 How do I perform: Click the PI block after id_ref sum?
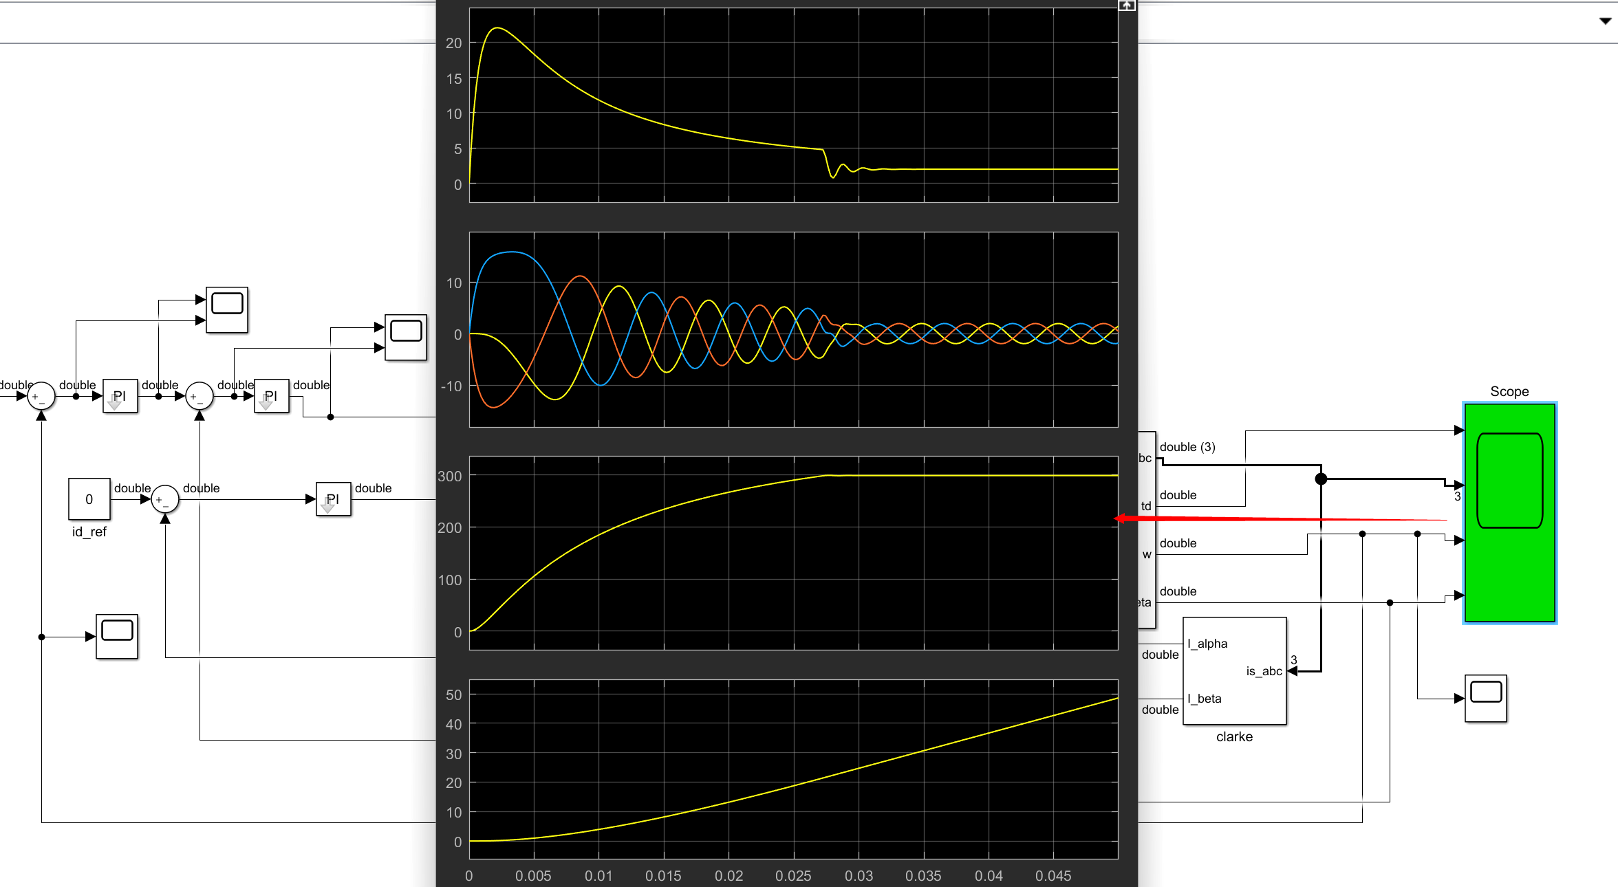click(333, 499)
